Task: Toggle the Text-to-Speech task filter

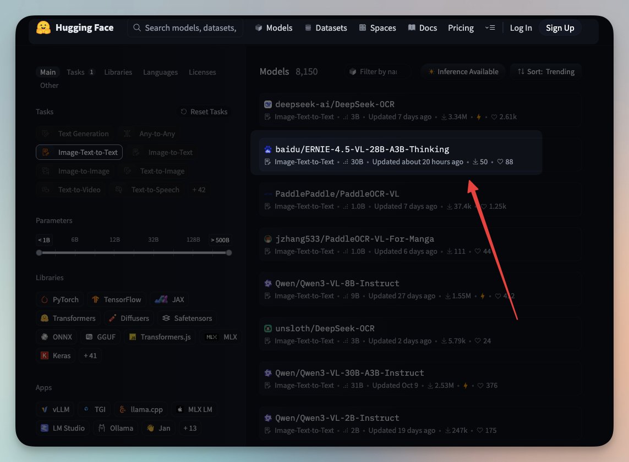Action: click(147, 190)
